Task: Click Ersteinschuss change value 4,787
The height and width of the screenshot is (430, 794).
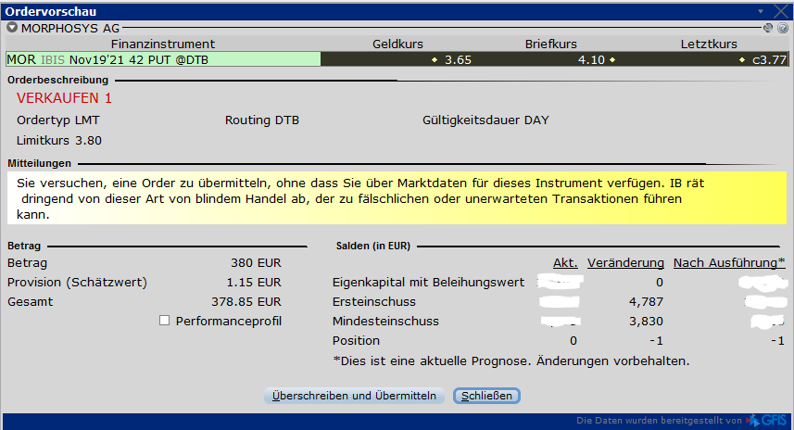Action: (646, 301)
